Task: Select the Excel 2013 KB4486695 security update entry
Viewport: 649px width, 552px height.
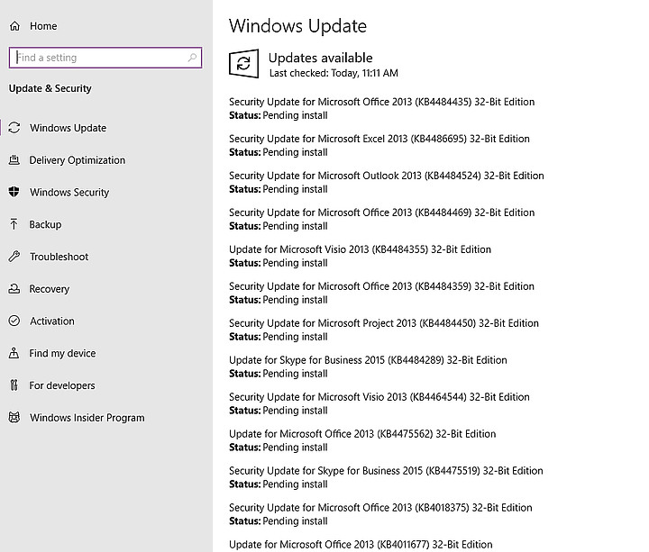Action: click(x=379, y=145)
